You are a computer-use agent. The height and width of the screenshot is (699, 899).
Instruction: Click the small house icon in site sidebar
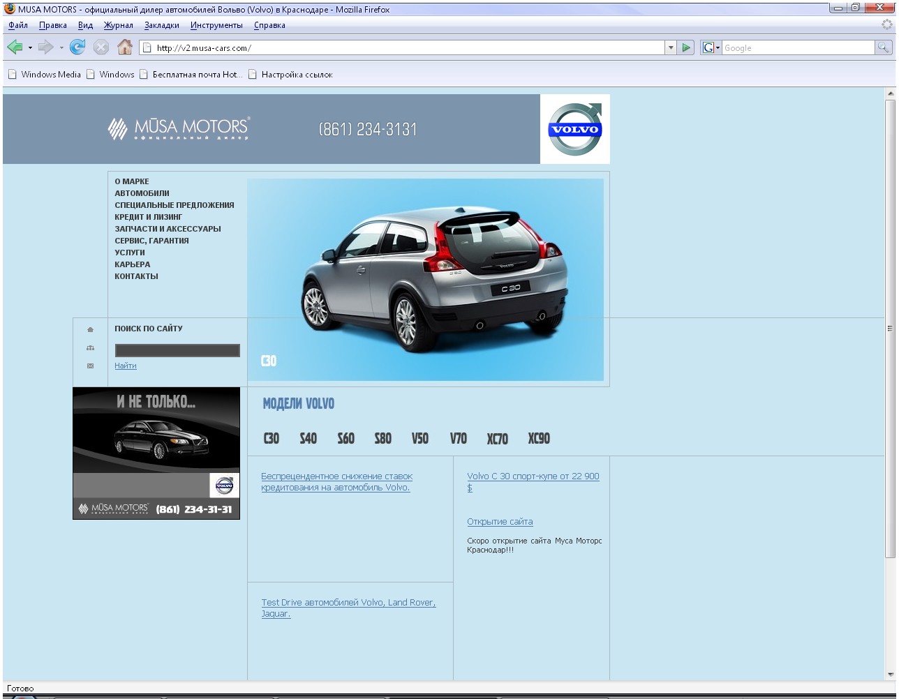coord(90,329)
